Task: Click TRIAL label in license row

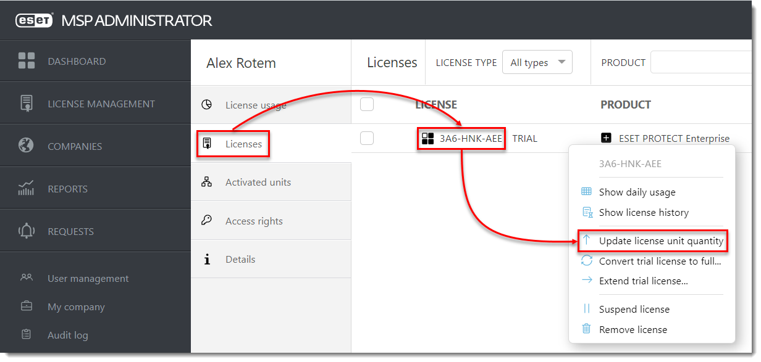Action: tap(525, 138)
